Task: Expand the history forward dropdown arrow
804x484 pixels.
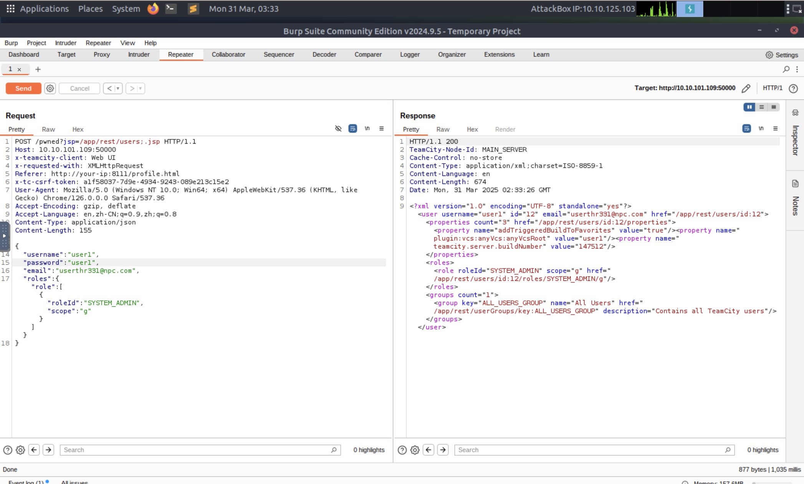Action: coord(140,88)
